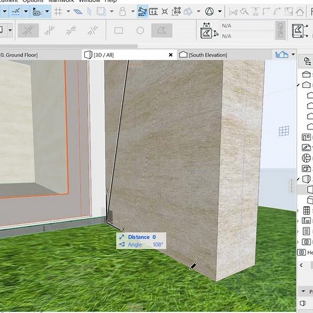The width and height of the screenshot is (313, 313).
Task: Click the blue tab overview buildings icon
Action: tap(282, 54)
